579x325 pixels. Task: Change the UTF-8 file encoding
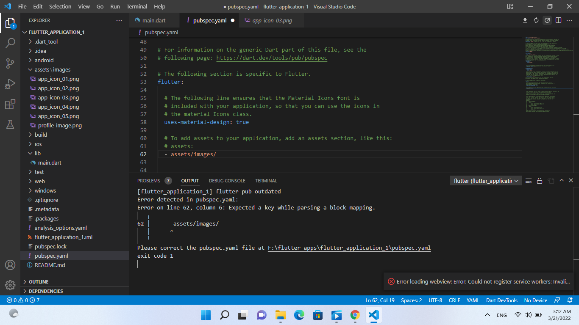(x=435, y=300)
